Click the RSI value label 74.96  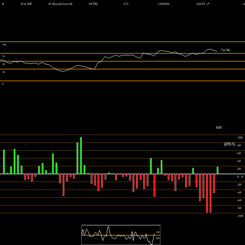[225, 50]
